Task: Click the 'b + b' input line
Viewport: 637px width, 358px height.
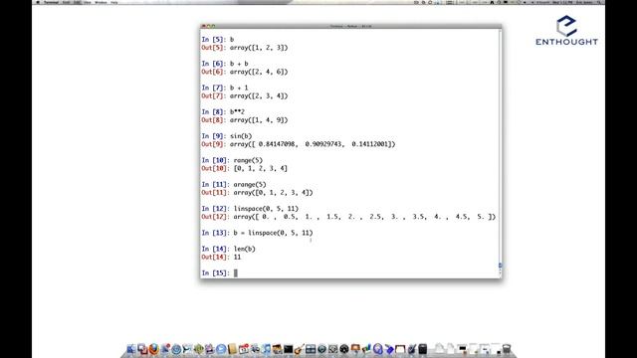Action: pyautogui.click(x=239, y=64)
